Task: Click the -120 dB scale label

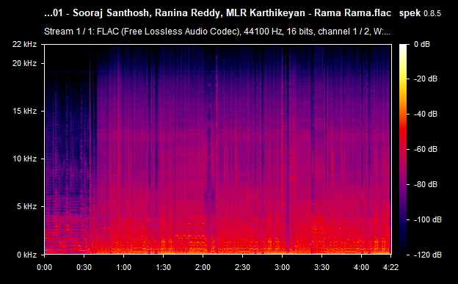Action: click(x=428, y=255)
